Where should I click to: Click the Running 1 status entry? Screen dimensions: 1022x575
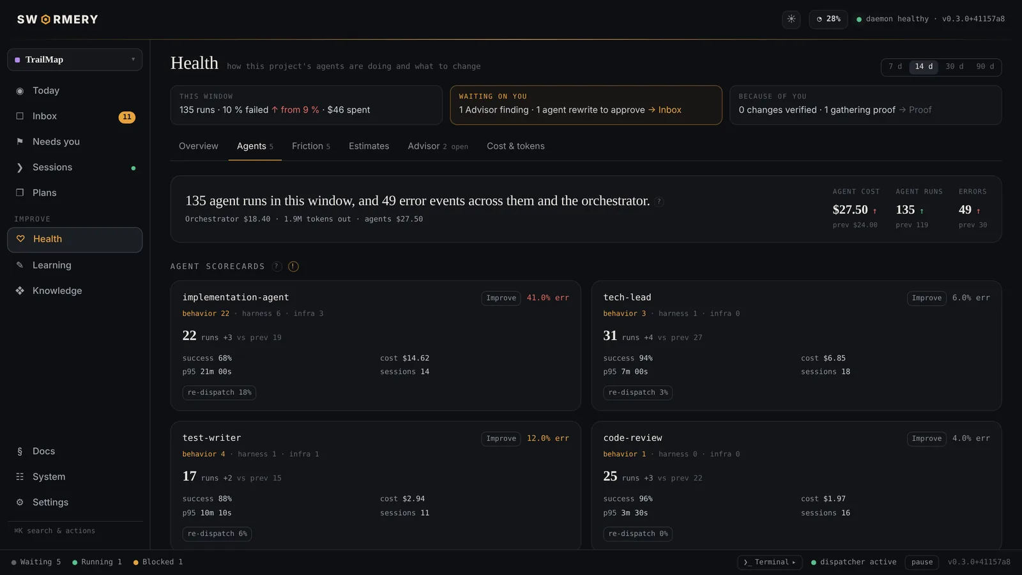click(97, 562)
